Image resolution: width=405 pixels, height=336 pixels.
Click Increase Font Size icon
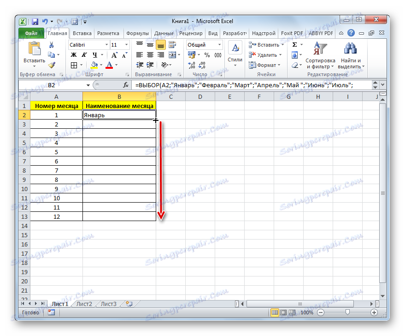114,55
